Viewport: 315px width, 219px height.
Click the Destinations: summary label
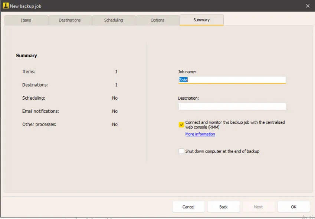click(35, 85)
